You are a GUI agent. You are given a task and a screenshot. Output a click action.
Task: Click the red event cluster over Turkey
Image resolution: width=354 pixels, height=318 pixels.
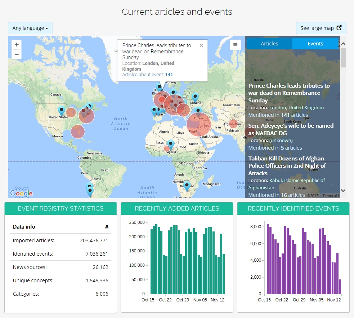click(198, 124)
